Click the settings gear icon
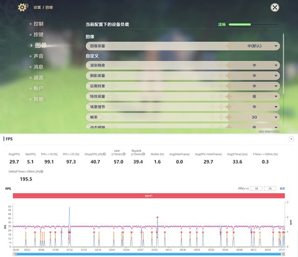The image size is (298, 257). pyautogui.click(x=23, y=7)
